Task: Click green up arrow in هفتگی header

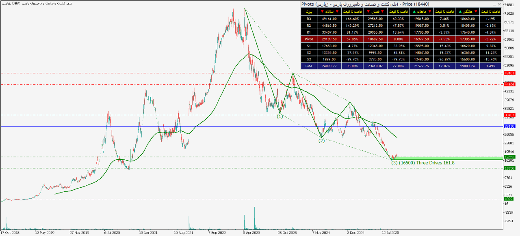Action: [x=460, y=11]
